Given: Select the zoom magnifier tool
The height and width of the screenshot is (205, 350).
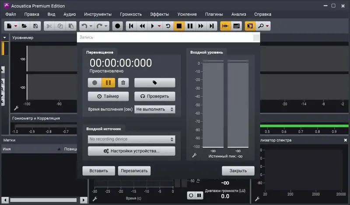Looking at the screenshot, I should click(261, 26).
